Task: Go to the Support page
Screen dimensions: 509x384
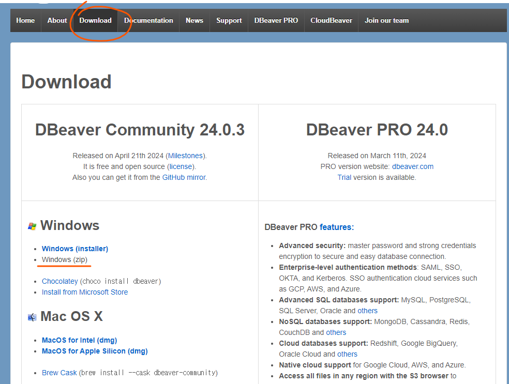Action: [229, 21]
